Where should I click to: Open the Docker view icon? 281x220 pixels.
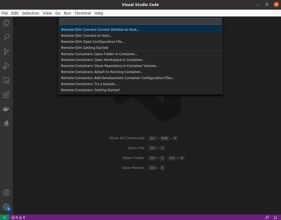6,109
